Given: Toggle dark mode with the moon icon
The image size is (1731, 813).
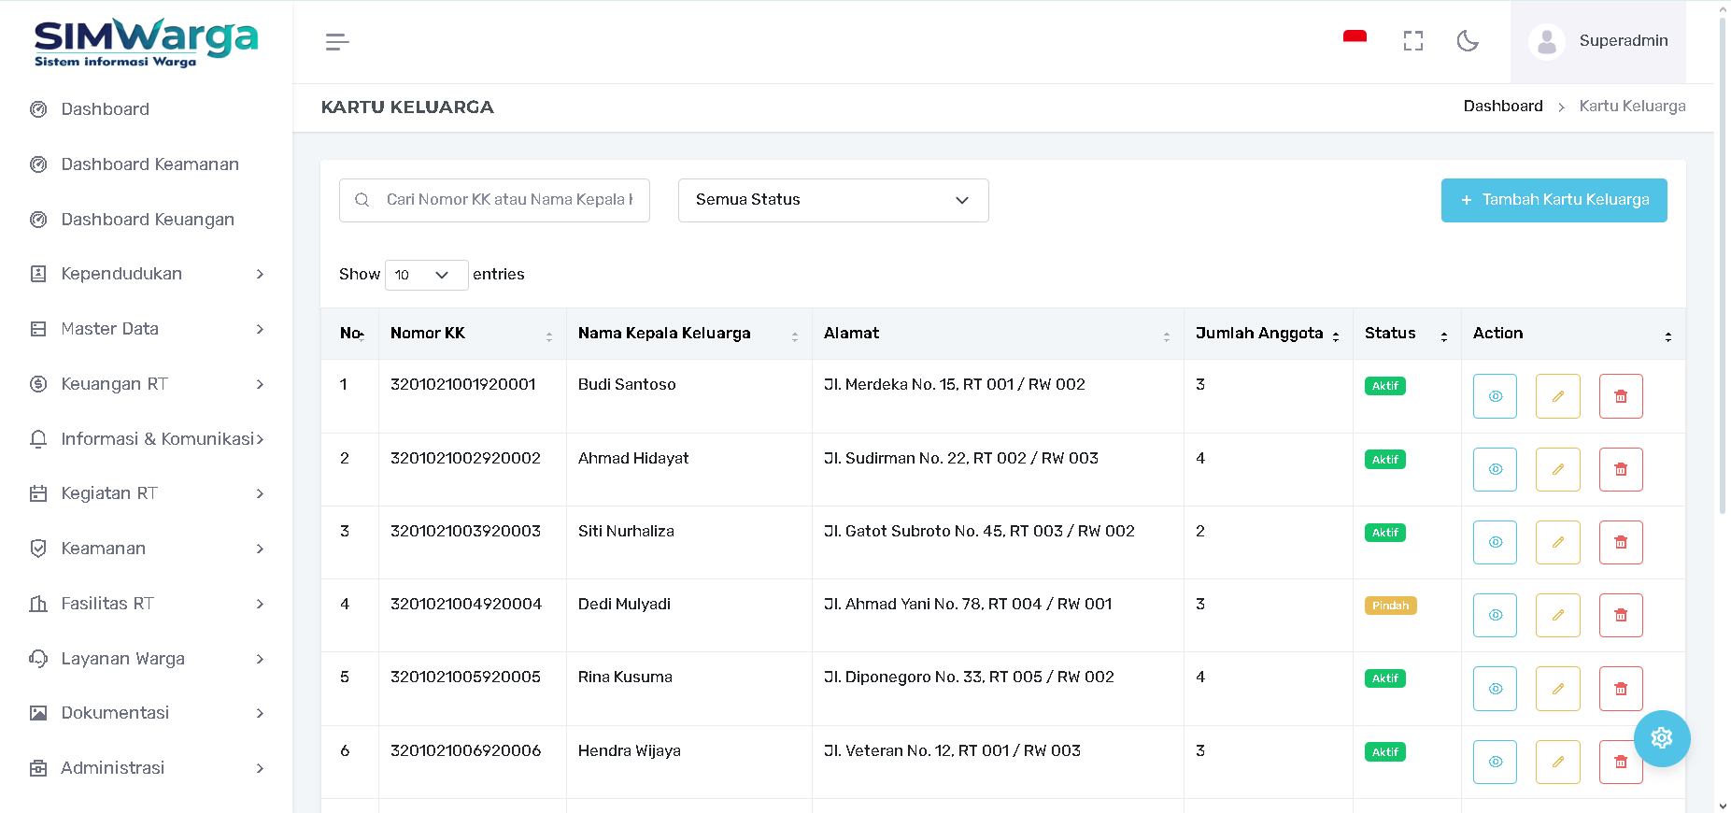Looking at the screenshot, I should click(x=1467, y=41).
